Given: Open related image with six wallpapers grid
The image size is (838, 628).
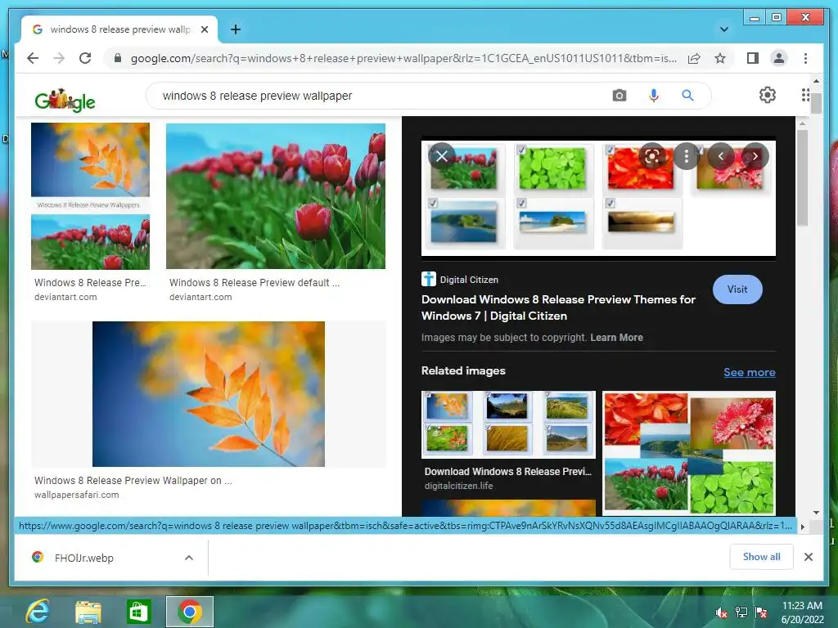Looking at the screenshot, I should coord(508,424).
